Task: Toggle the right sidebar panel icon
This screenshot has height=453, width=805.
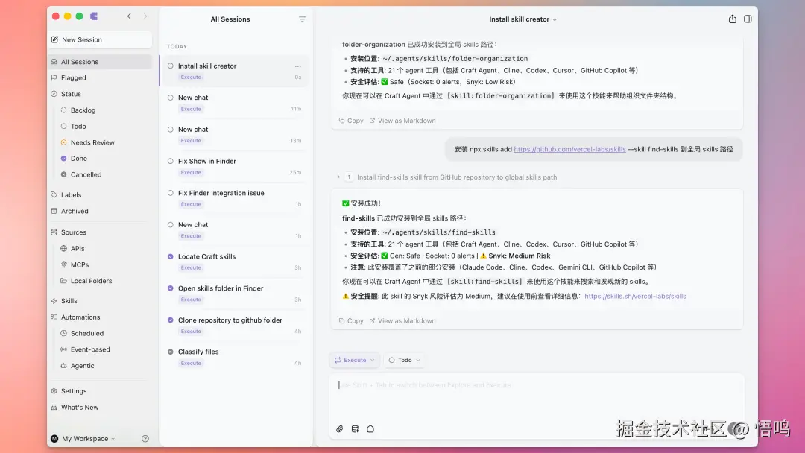Action: click(x=748, y=19)
